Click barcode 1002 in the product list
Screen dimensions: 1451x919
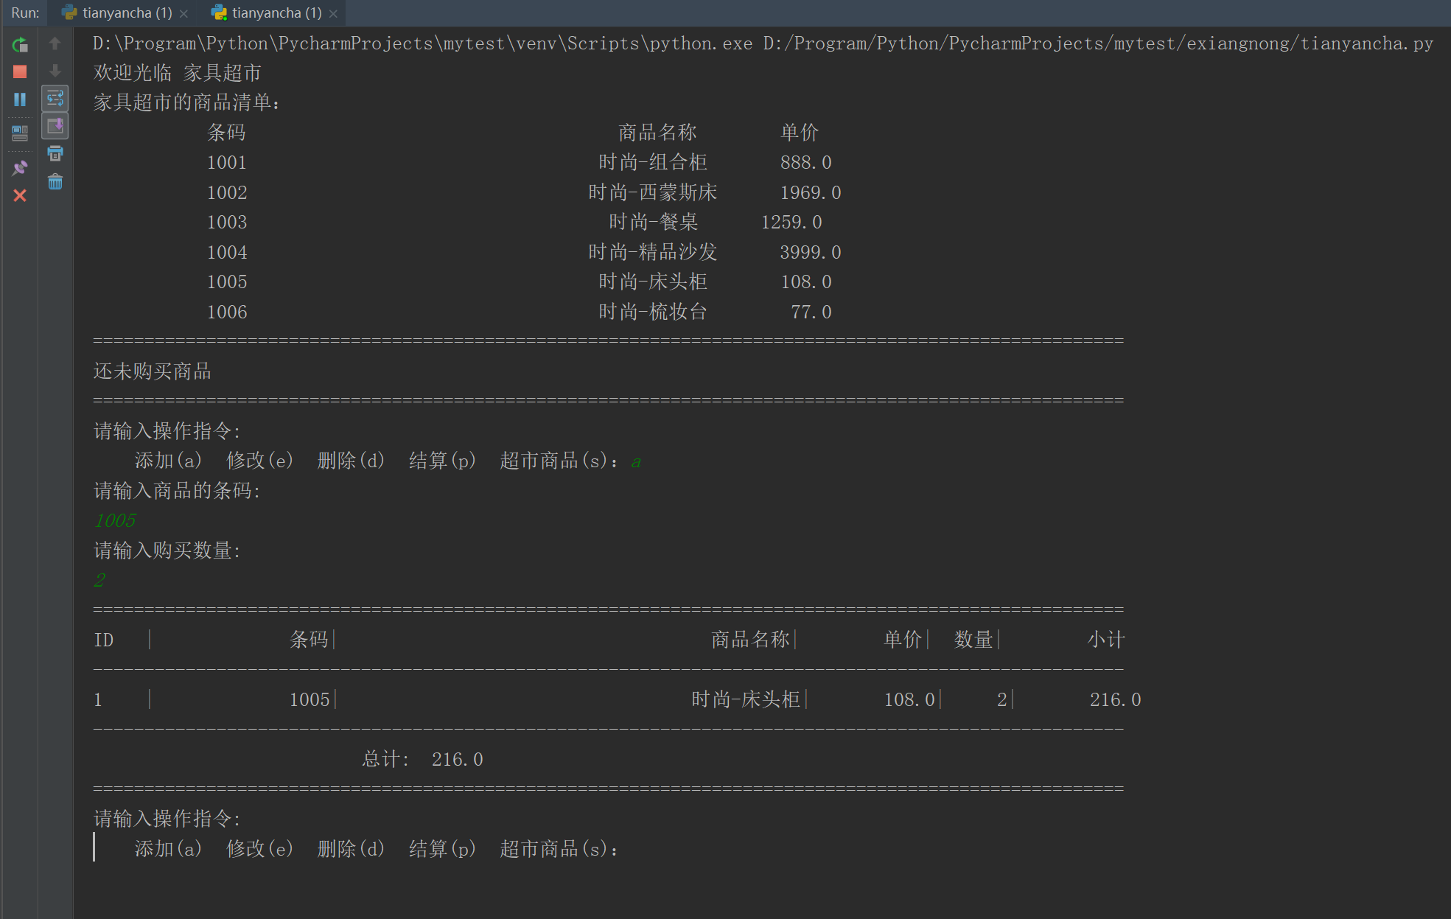point(227,192)
